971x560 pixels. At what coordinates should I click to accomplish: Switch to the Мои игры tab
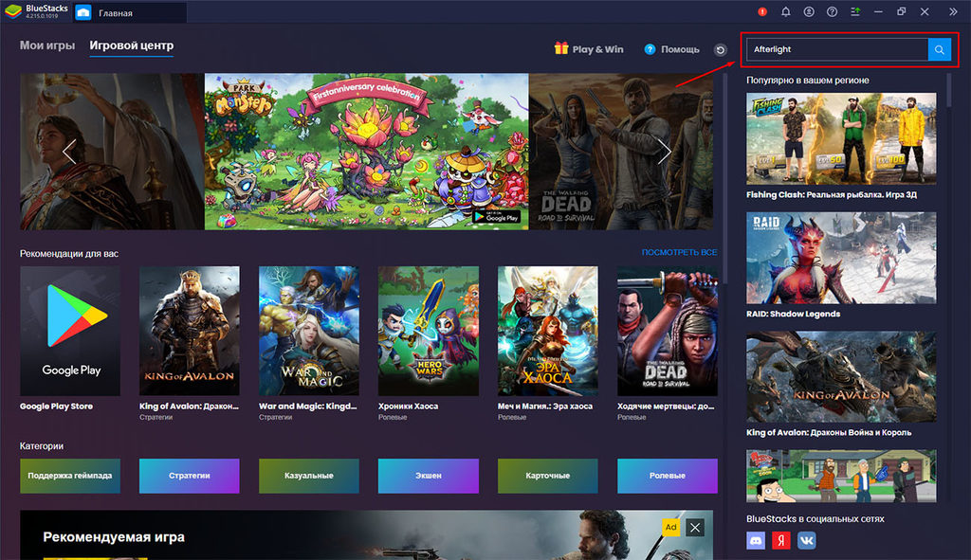pyautogui.click(x=47, y=45)
